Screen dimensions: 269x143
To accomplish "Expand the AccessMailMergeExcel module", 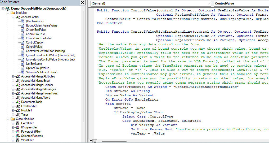I will 13,81.
